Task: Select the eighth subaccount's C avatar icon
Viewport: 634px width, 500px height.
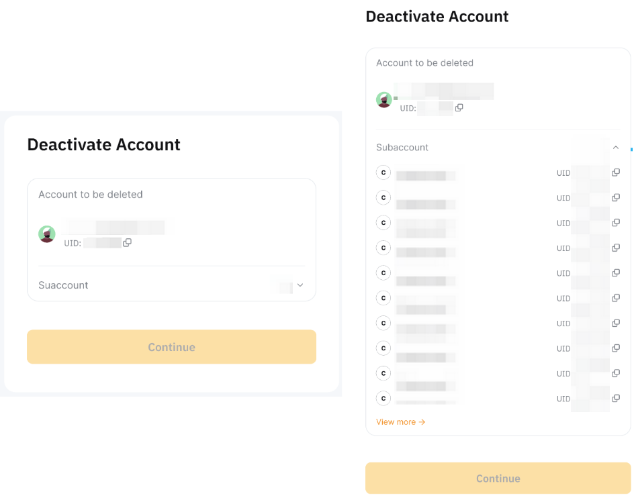Action: [x=383, y=348]
